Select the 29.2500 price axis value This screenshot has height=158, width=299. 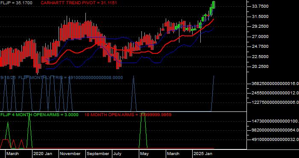260,26
